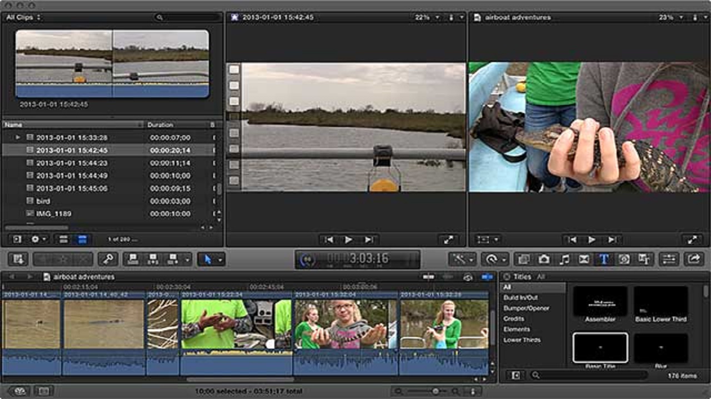Switch browser to filmstrip view
The height and width of the screenshot is (399, 711).
click(64, 239)
